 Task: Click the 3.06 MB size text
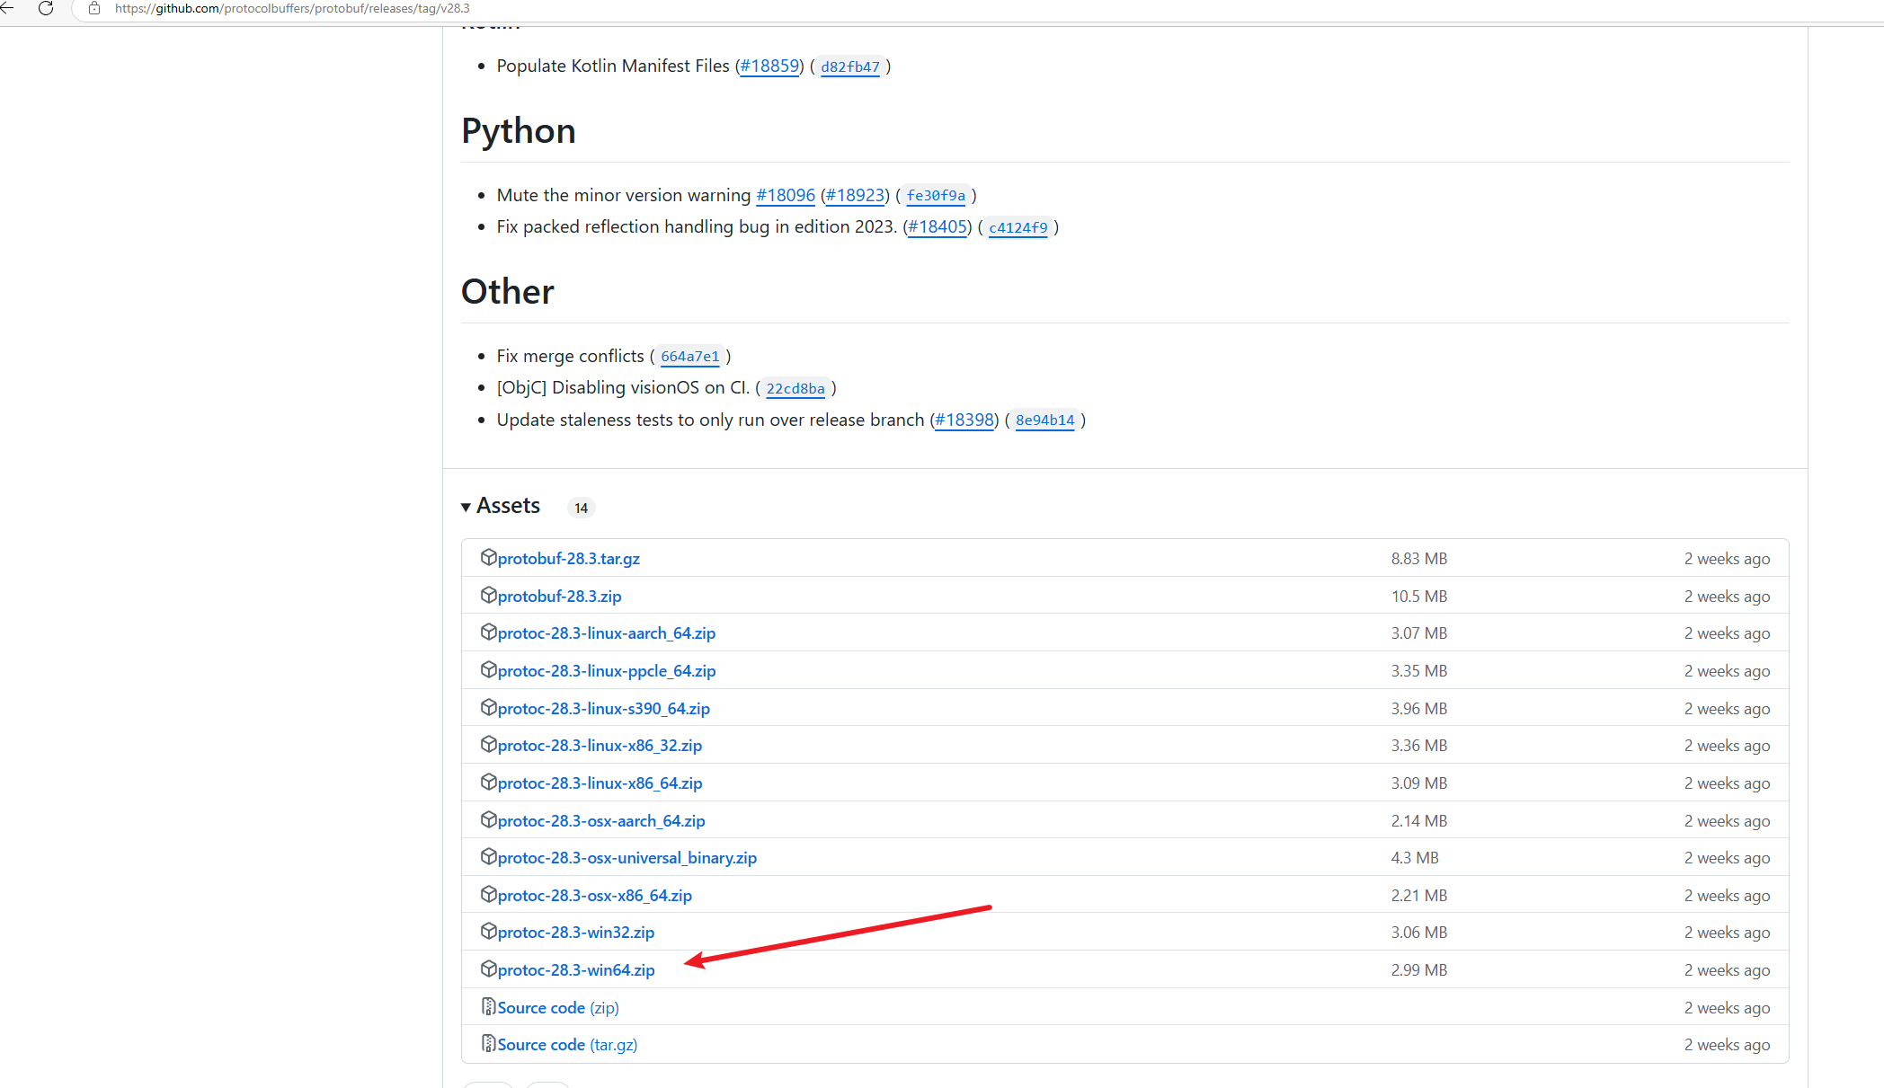pyautogui.click(x=1419, y=933)
